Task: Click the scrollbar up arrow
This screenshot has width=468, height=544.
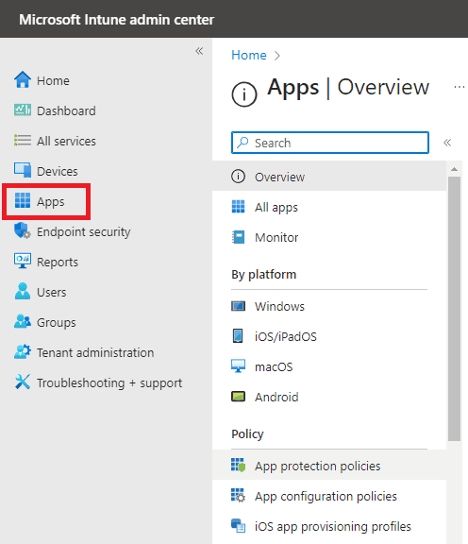Action: pos(454,169)
